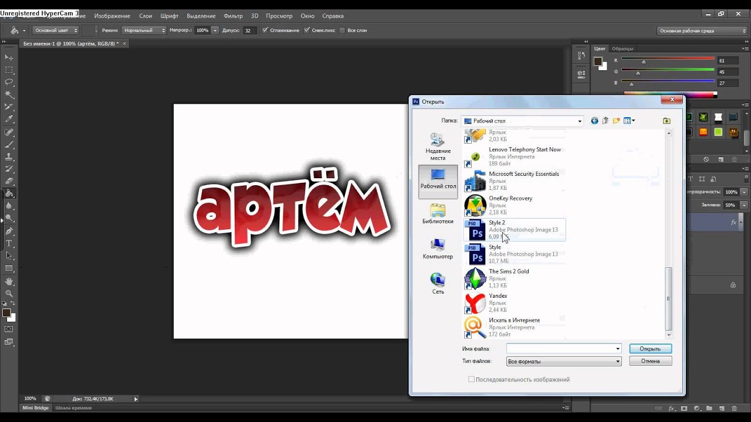
Task: Open the Фильтр menu
Action: [233, 16]
